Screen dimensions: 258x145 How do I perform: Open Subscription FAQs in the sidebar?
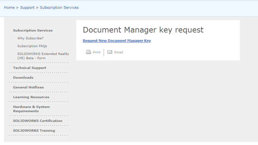tap(32, 46)
